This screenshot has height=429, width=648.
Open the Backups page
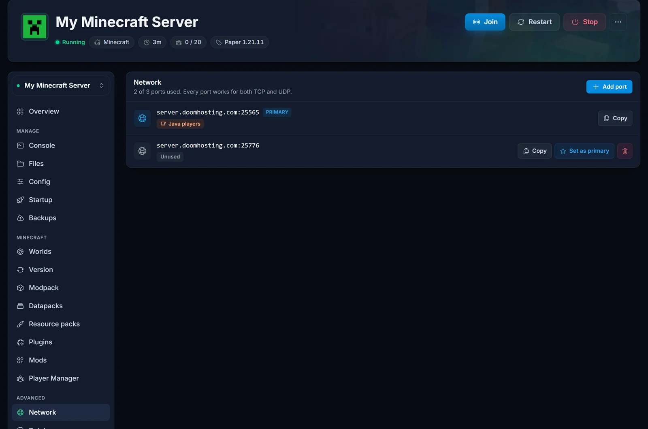(61, 218)
